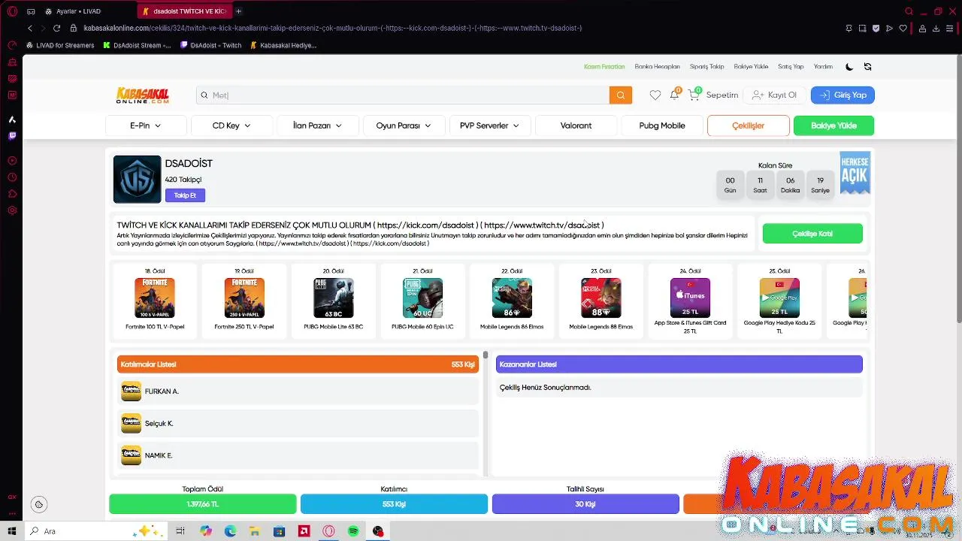Open the Windows Start menu
The width and height of the screenshot is (962, 541).
click(12, 531)
